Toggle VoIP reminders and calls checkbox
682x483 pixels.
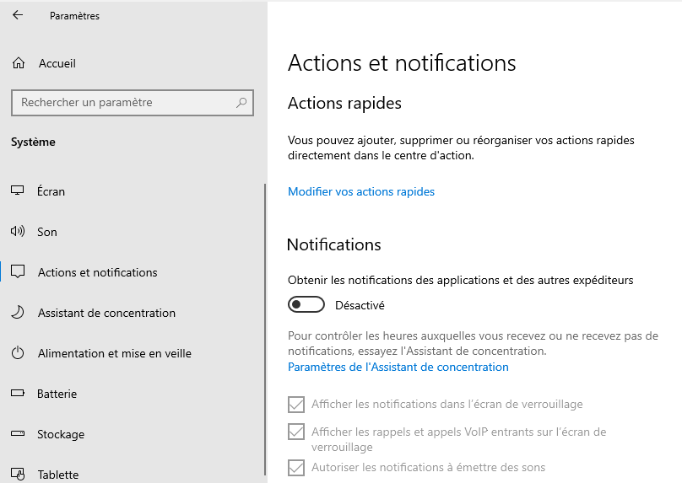point(296,432)
